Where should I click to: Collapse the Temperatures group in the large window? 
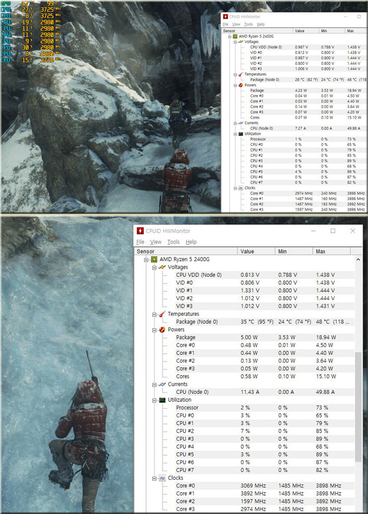(155, 314)
